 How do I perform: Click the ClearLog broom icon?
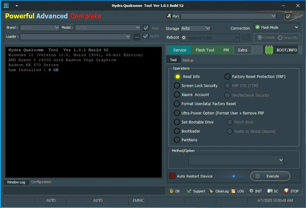(211, 191)
